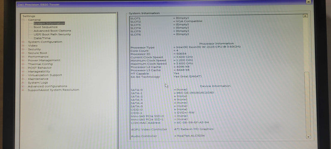The width and height of the screenshot is (331, 149).
Task: Select System Information in the settings tree
Action: tap(49, 24)
